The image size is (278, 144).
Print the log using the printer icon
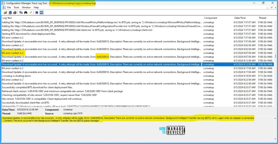(x=15, y=12)
